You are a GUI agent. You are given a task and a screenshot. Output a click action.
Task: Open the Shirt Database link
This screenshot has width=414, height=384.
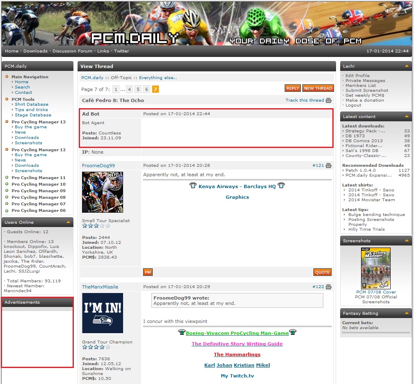pos(32,105)
